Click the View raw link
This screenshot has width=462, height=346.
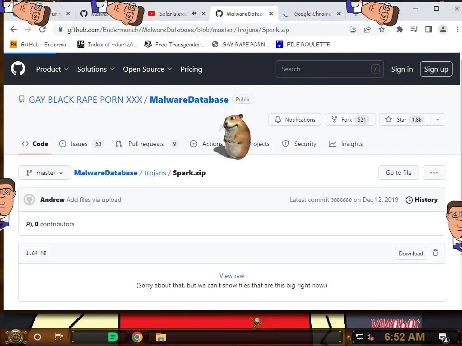(231, 276)
